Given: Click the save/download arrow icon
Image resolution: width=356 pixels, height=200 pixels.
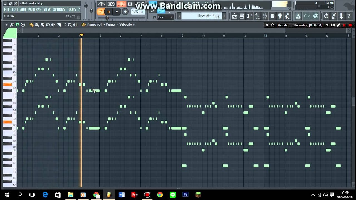Looking at the screenshot, I should 298,16.
